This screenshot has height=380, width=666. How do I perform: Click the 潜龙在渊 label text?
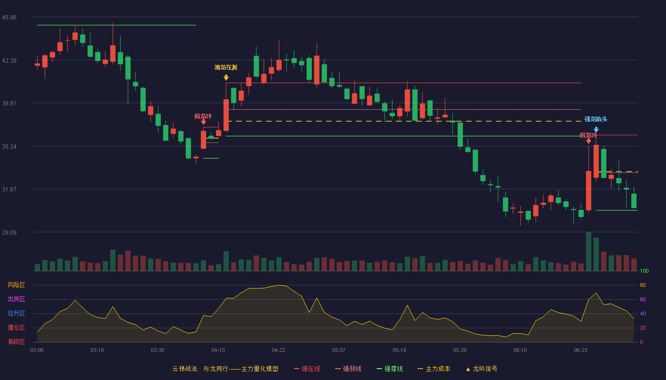coord(226,67)
